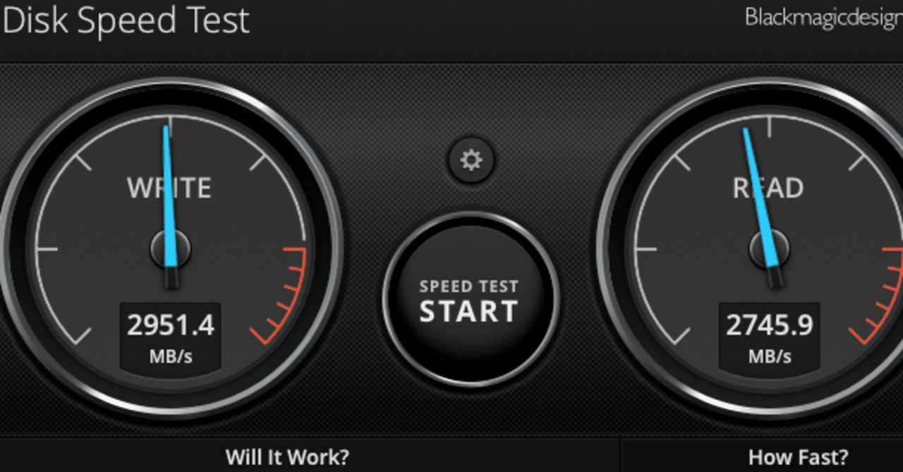Click the Disk Speed Test title

tap(126, 21)
